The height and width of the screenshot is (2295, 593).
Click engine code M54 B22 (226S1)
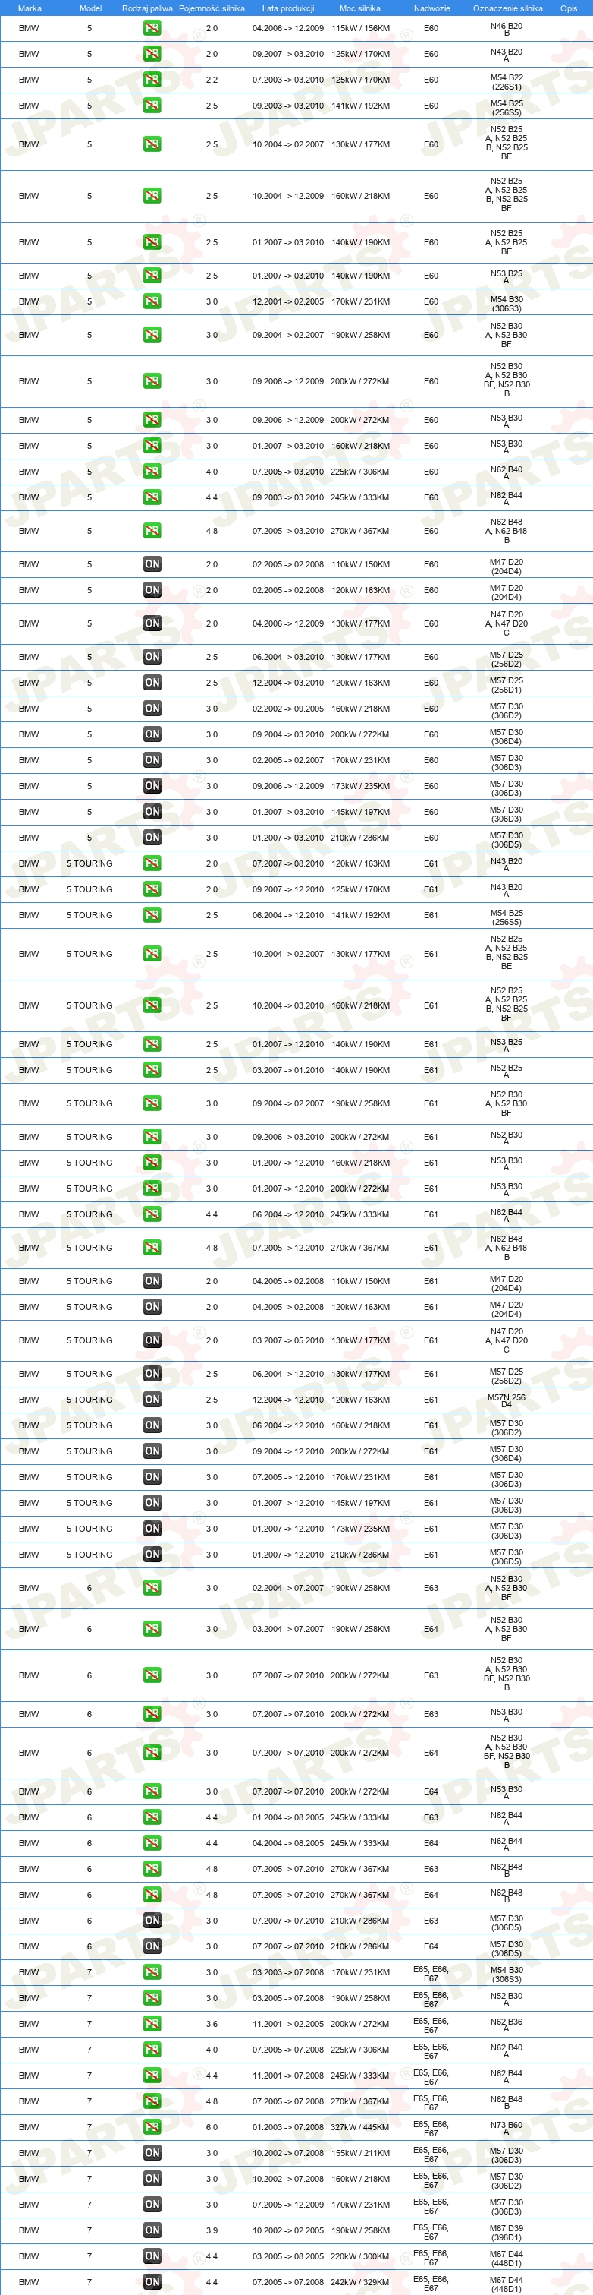pyautogui.click(x=507, y=82)
